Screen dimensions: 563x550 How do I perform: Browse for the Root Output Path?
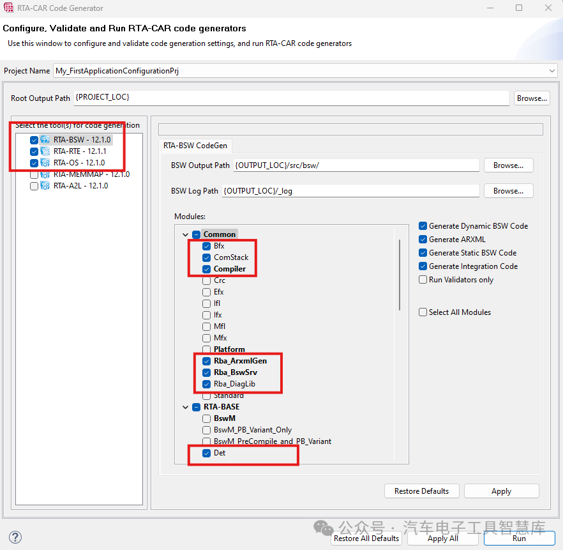click(x=532, y=98)
